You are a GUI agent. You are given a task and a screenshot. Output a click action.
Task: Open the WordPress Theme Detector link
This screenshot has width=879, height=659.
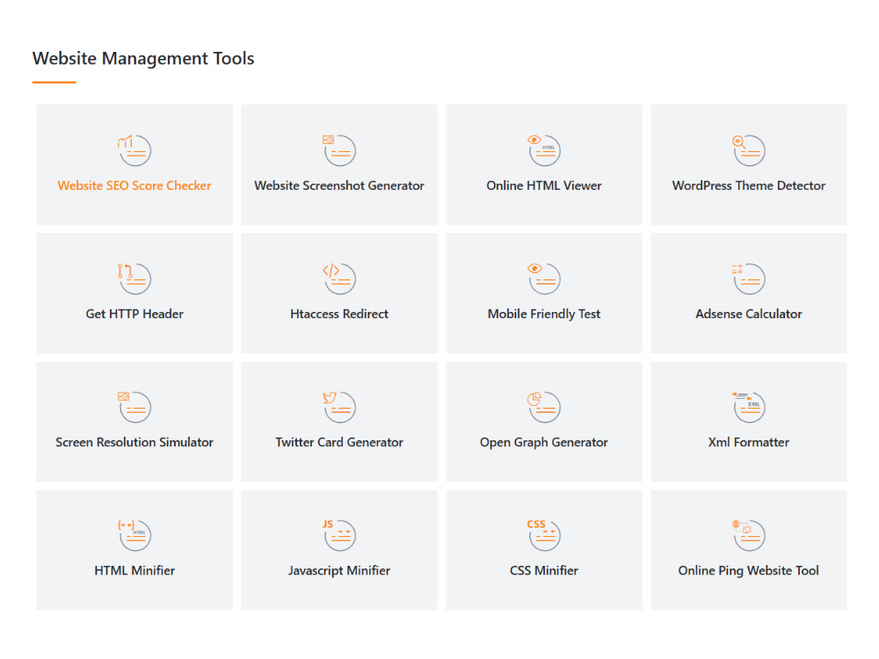(748, 185)
